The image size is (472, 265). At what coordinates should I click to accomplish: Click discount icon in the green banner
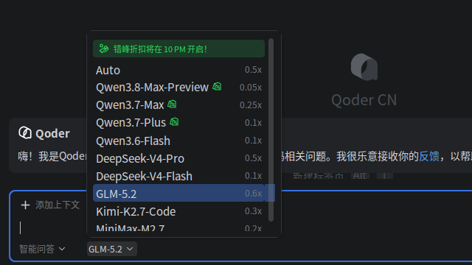coord(104,49)
